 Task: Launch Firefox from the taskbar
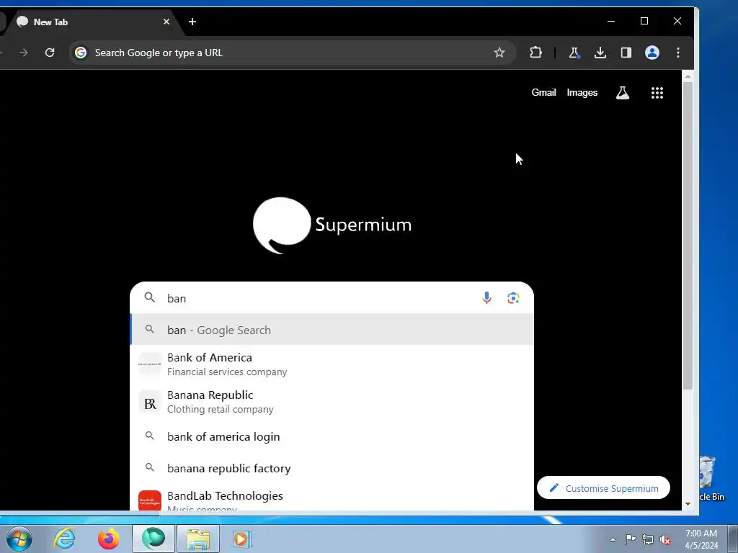pos(109,539)
